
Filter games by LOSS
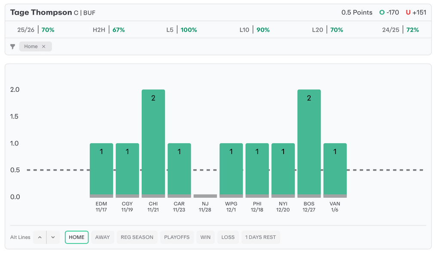[x=228, y=237]
